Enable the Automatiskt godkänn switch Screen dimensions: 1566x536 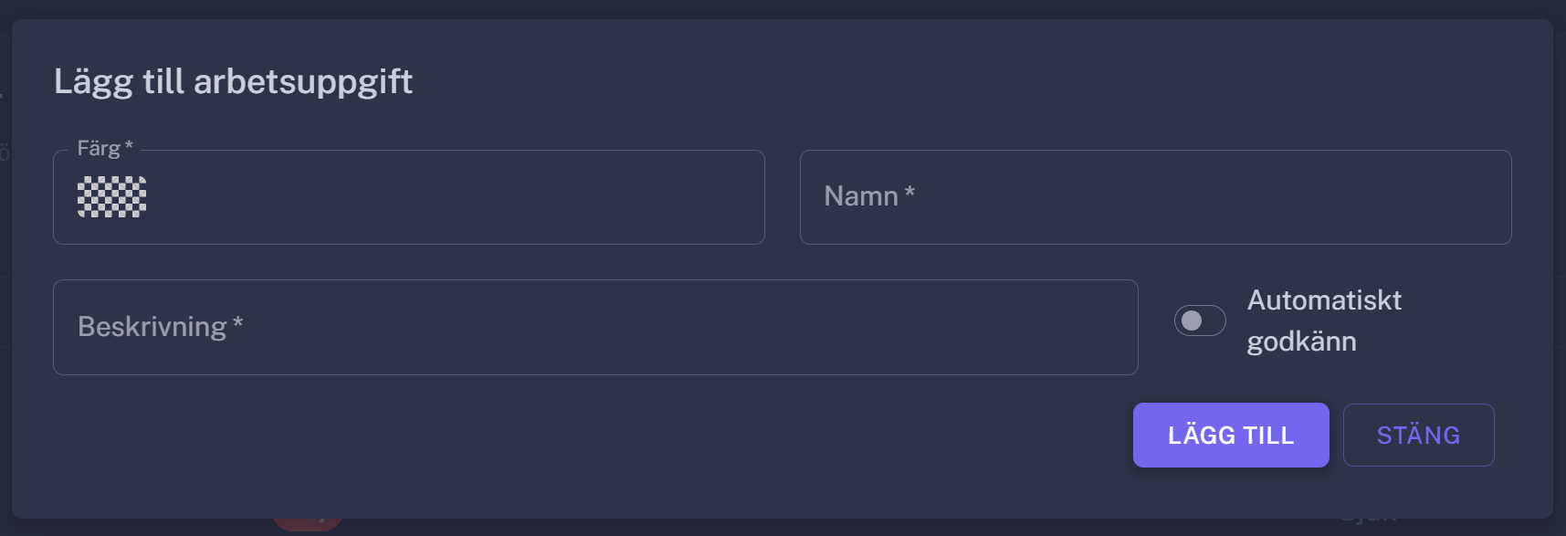tap(1199, 321)
